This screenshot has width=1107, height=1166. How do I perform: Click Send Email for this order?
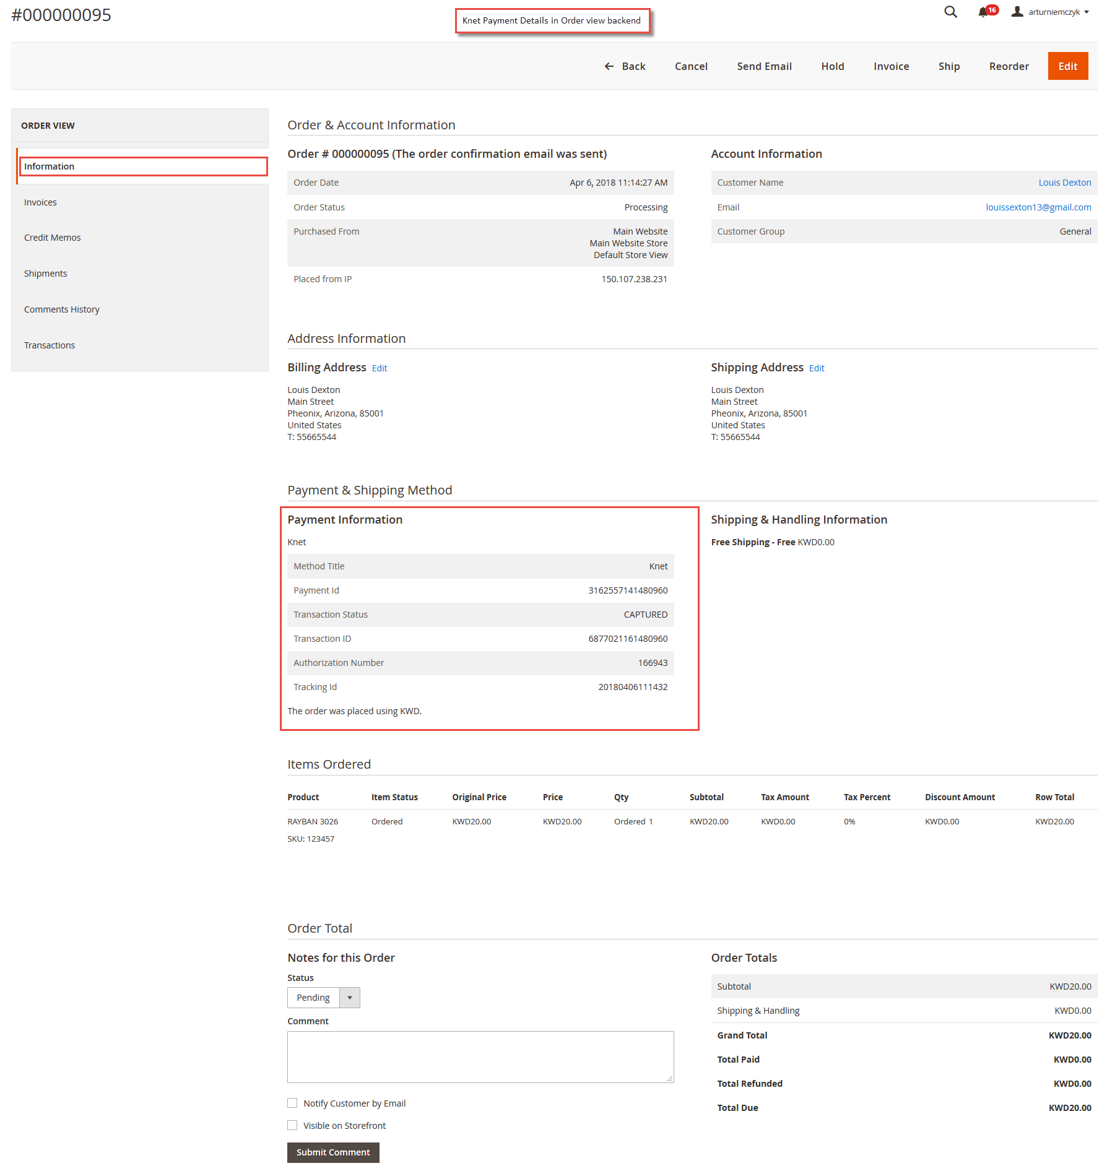tap(764, 66)
